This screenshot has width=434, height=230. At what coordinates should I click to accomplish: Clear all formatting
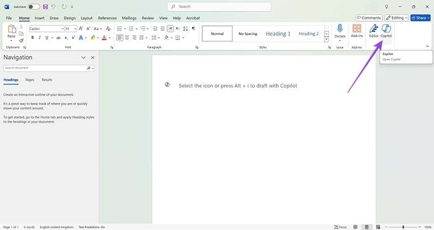coord(108,29)
